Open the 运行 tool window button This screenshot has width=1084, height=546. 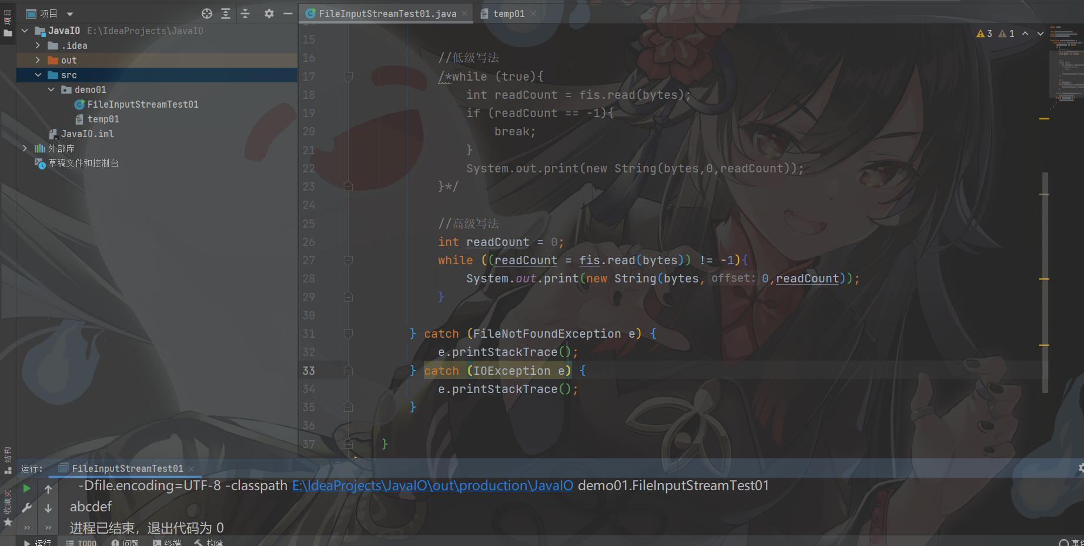[38, 542]
